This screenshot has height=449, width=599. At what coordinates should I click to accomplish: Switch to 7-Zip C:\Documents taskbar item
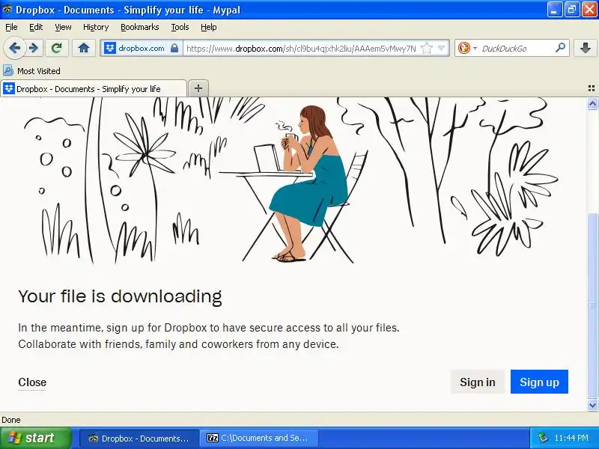pos(258,438)
